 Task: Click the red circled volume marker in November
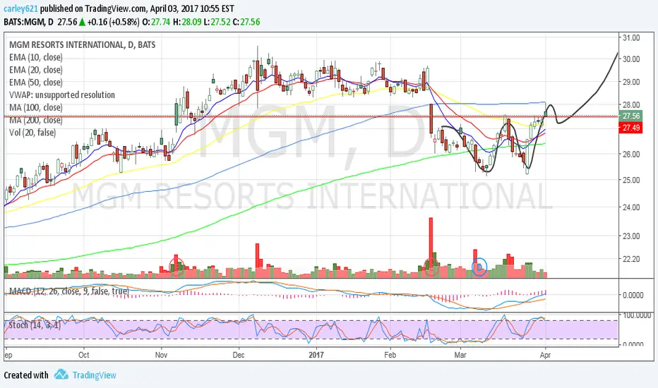coord(177,267)
